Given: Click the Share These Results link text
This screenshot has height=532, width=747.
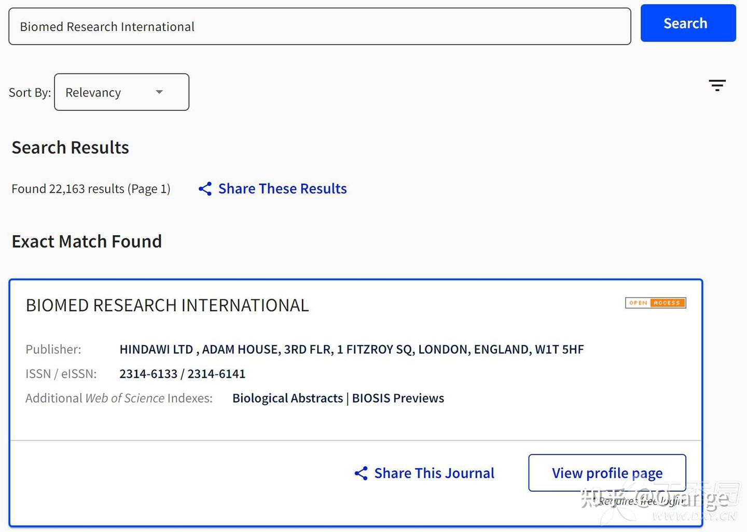Looking at the screenshot, I should coord(282,189).
